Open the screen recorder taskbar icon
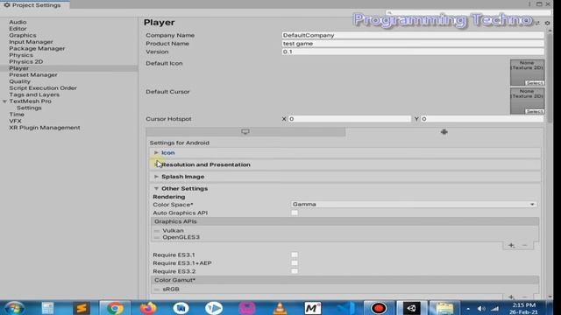The width and height of the screenshot is (561, 315). tap(379, 308)
